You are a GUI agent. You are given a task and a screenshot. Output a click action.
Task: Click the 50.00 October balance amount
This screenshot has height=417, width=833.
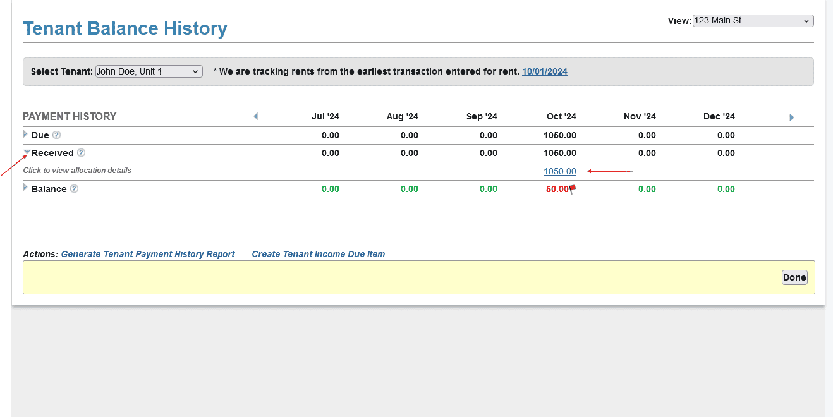pos(557,189)
